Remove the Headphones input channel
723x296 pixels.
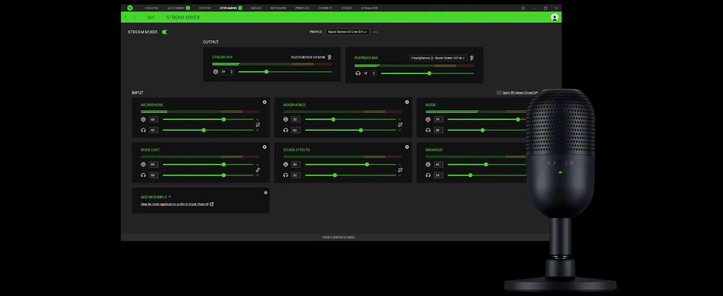407,102
